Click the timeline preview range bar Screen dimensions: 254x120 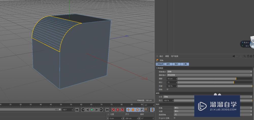(31, 110)
